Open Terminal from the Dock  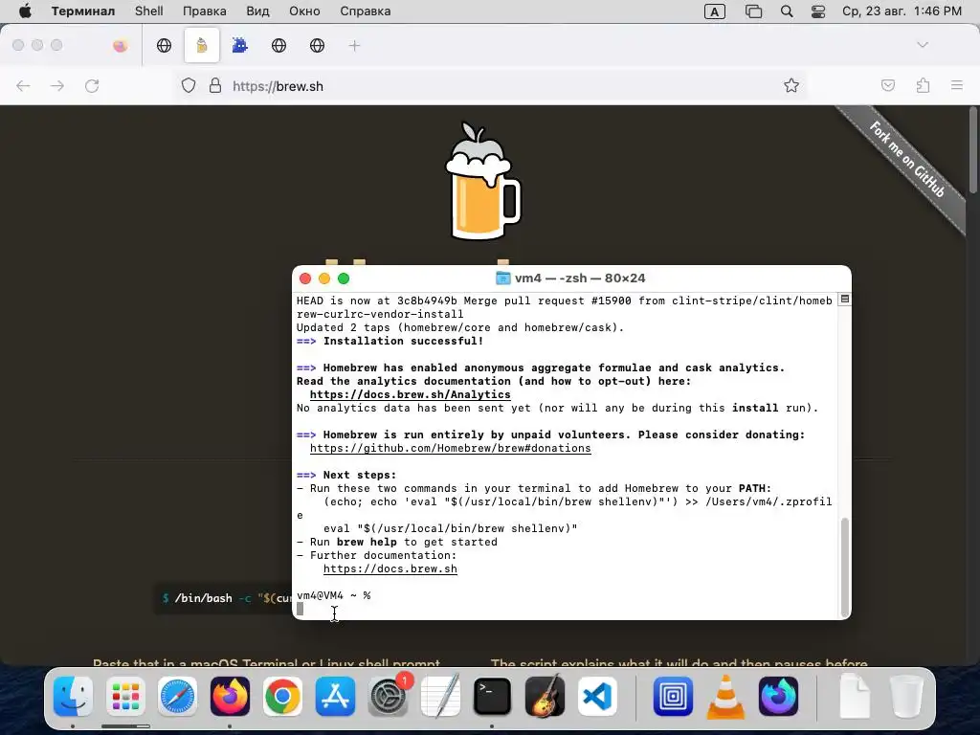(493, 697)
